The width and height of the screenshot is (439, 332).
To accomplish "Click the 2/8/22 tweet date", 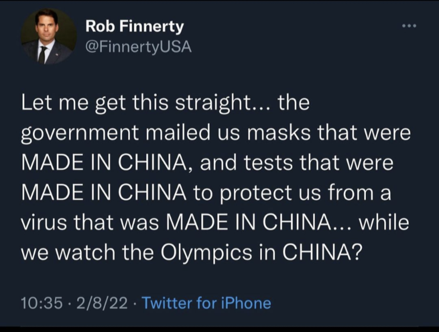I will [102, 303].
